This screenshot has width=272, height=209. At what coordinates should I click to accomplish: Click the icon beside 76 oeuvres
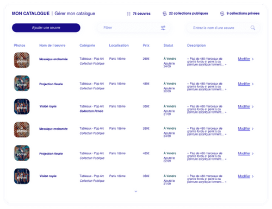(x=128, y=14)
